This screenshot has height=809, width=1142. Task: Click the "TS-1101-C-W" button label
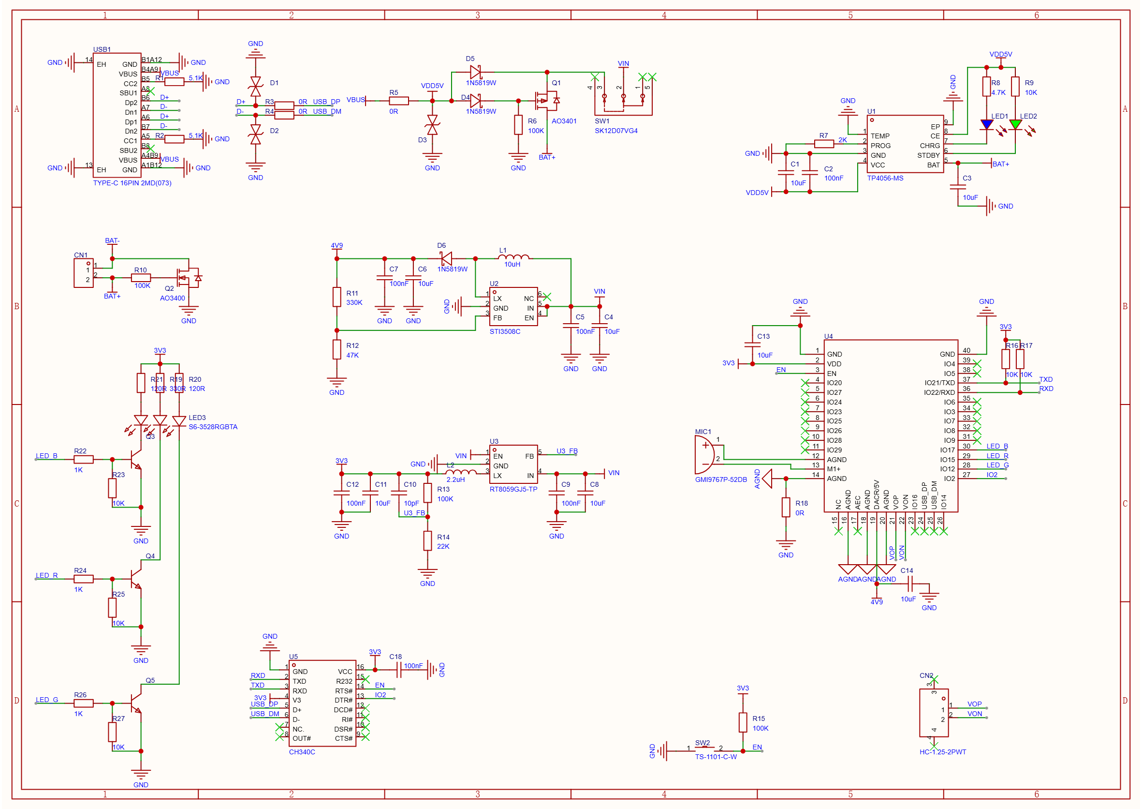pos(716,757)
